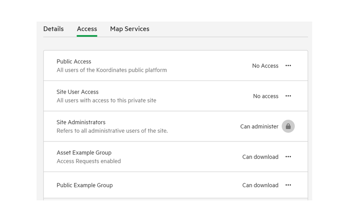The height and width of the screenshot is (222, 349).
Task: Open Public Example Group's three-dot menu
Action: (x=288, y=185)
